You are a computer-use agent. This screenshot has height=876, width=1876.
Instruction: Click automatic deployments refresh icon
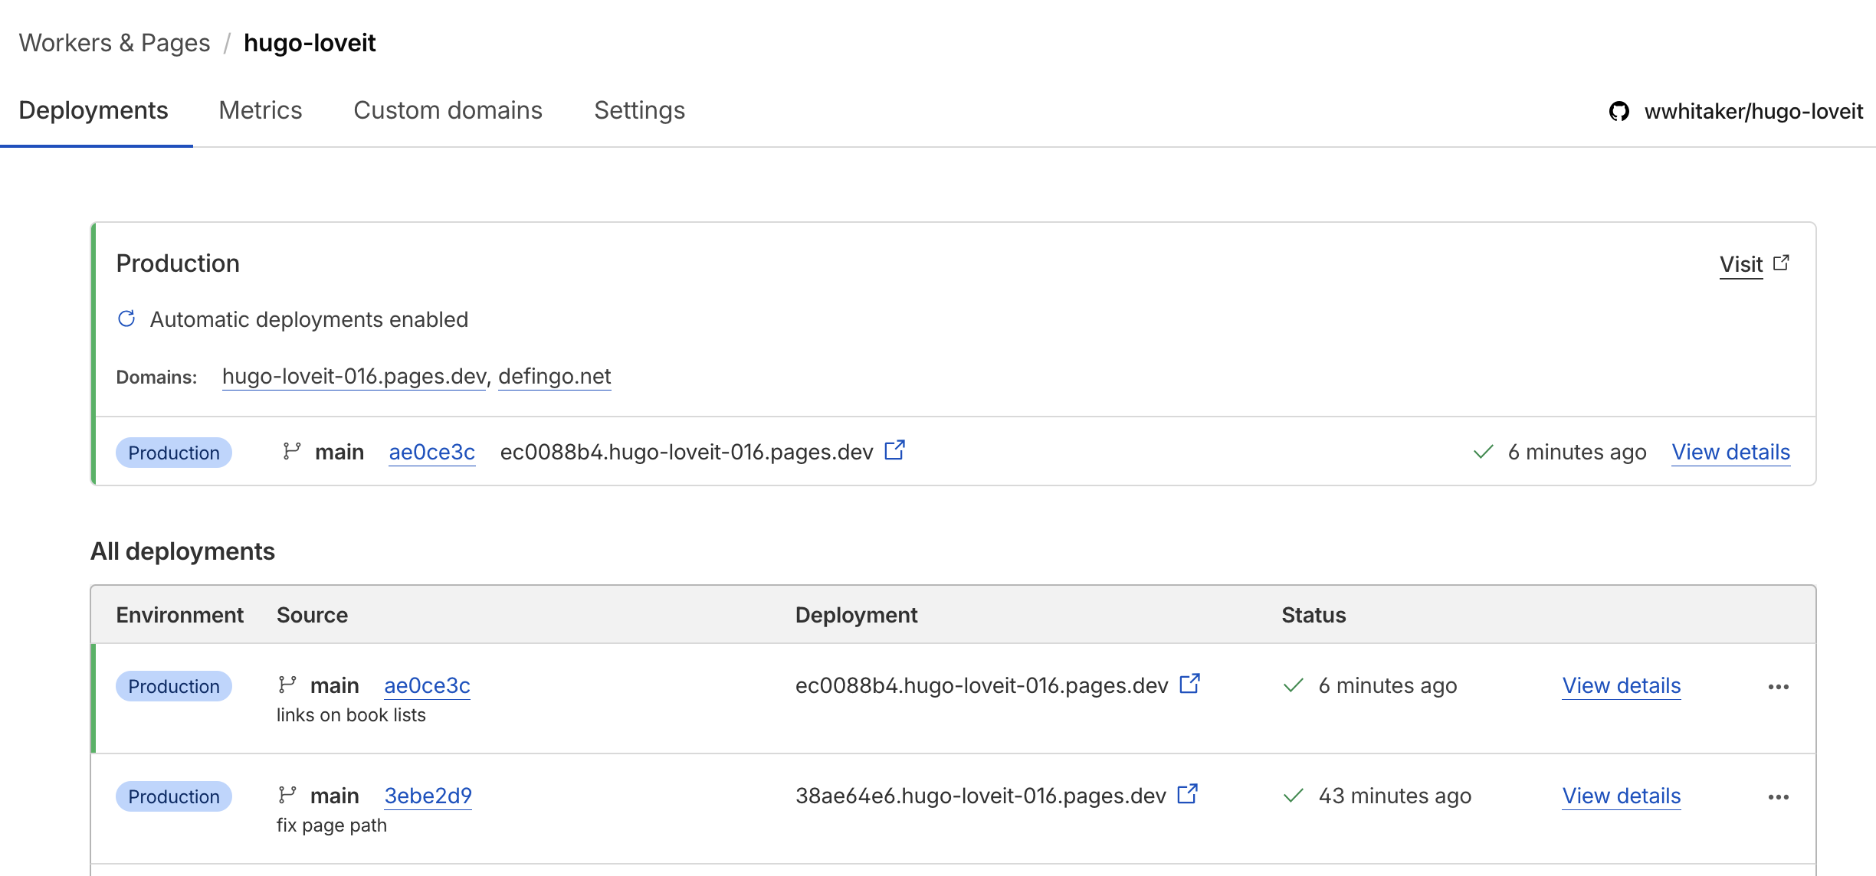(126, 319)
